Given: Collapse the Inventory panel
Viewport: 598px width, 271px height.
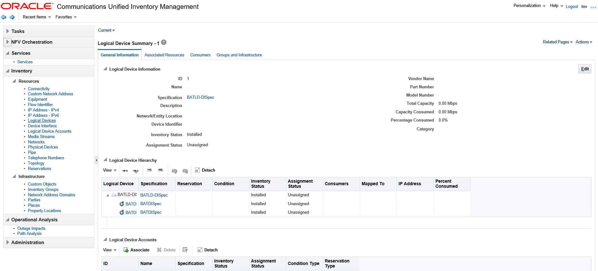Looking at the screenshot, I should 8,71.
